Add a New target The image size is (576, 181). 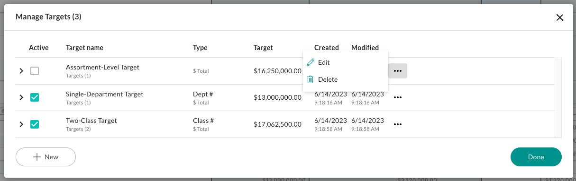pos(46,157)
